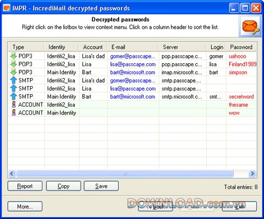Click the blue SMTP icon in secretword row
The height and width of the screenshot is (219, 264).
tap(13, 96)
